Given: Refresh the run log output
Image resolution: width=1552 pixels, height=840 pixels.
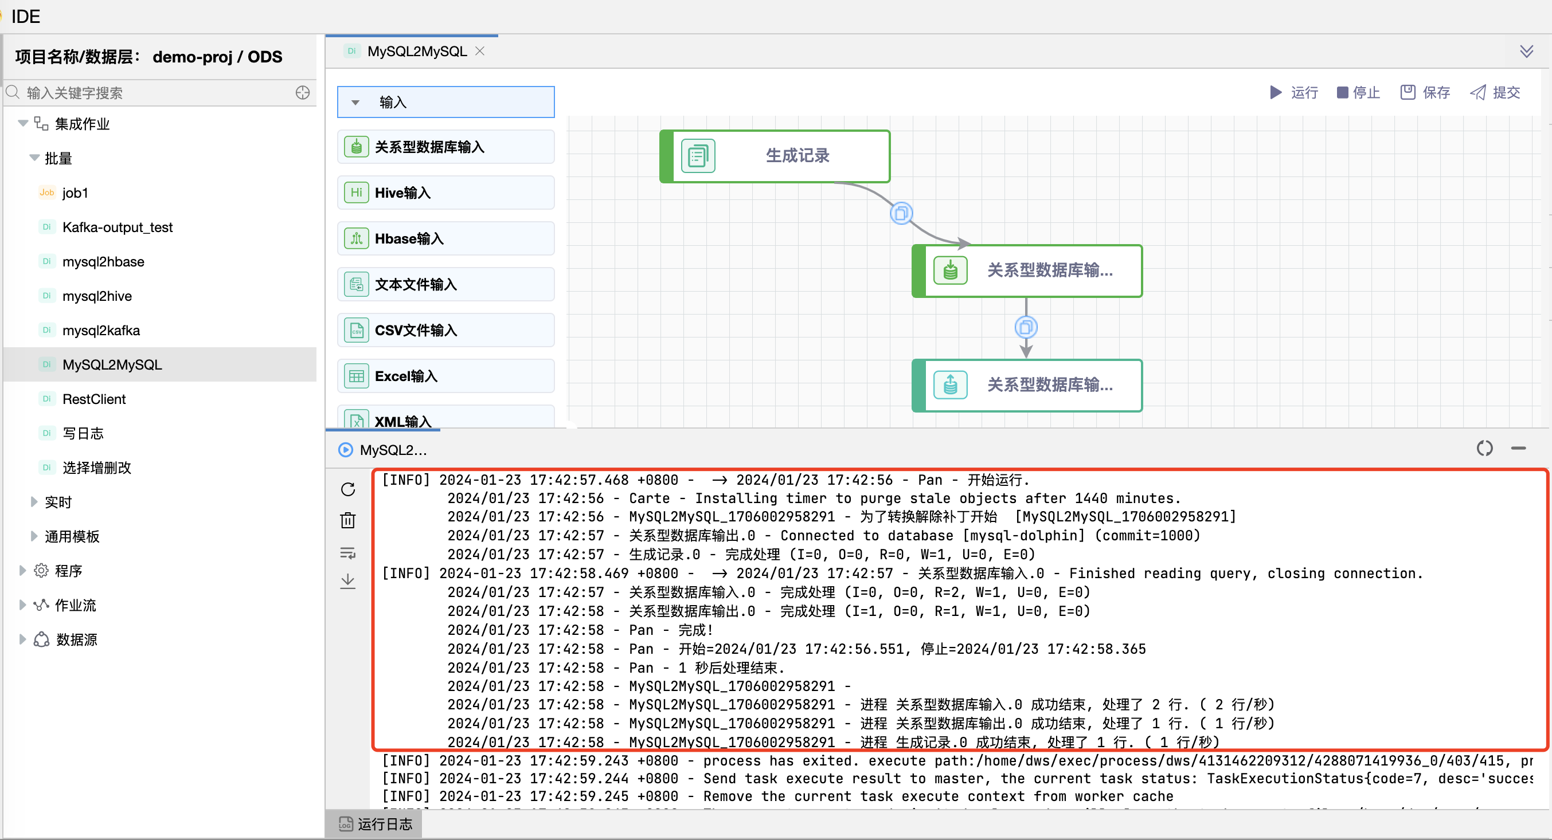Looking at the screenshot, I should [348, 489].
